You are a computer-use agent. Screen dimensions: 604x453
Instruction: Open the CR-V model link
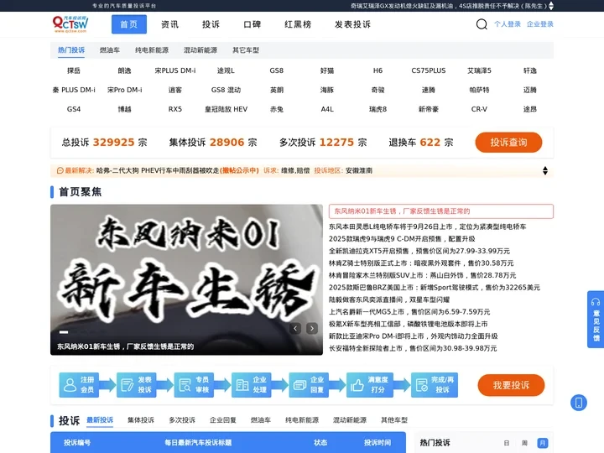[479, 109]
